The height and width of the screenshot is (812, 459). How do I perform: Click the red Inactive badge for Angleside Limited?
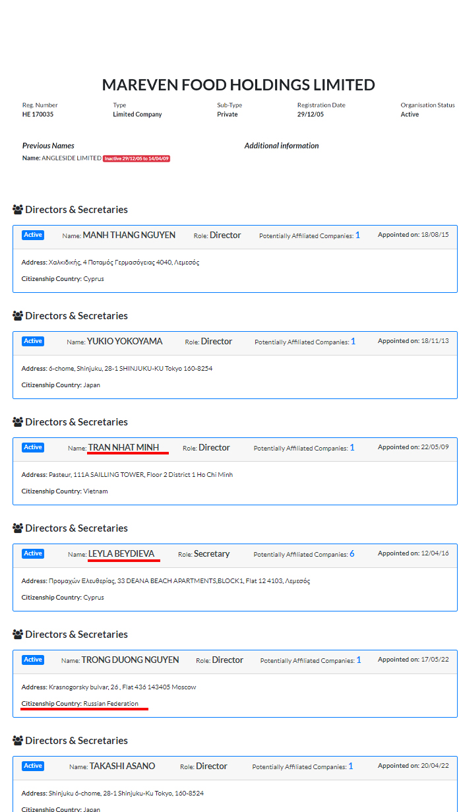pos(137,158)
